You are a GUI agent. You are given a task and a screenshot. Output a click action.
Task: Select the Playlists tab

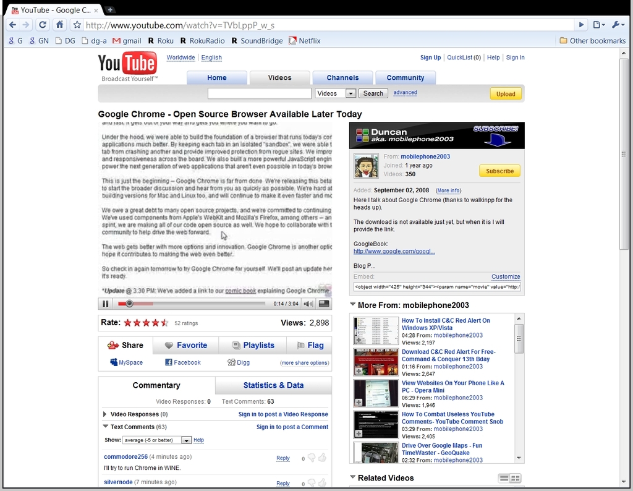click(253, 345)
